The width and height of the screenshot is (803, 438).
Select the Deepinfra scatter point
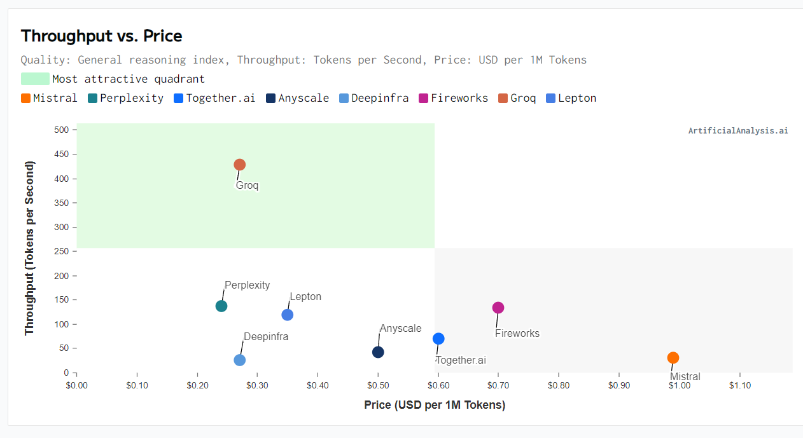240,360
